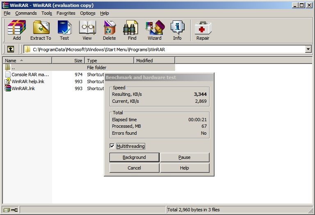Click the size value 974
This screenshot has width=315, height=215.
(x=79, y=75)
